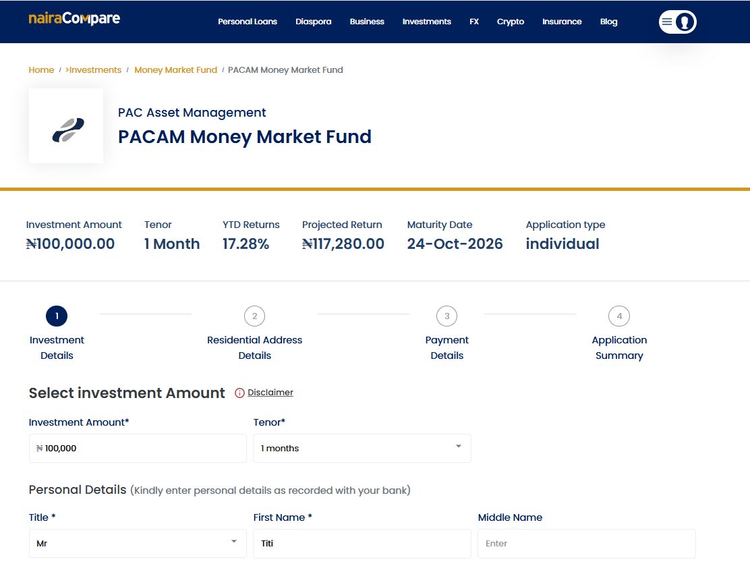This screenshot has height=566, width=750.
Task: Click the Middle Name input field
Action: click(x=586, y=544)
